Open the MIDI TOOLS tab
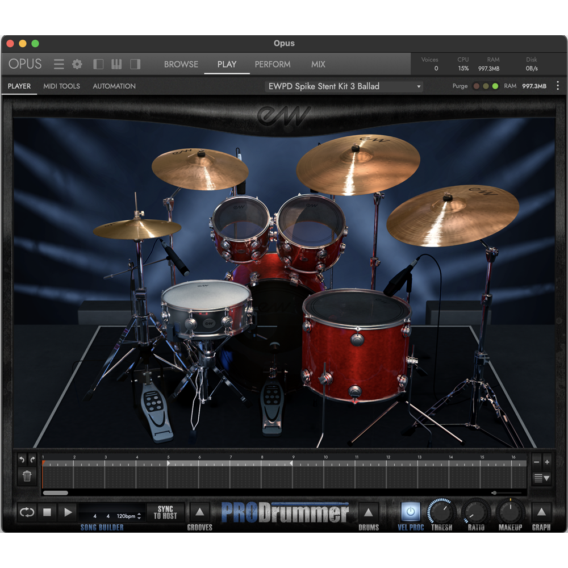568x568 pixels. point(61,86)
